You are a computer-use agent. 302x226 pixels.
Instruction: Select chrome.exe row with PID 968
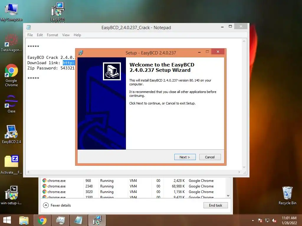(133, 181)
